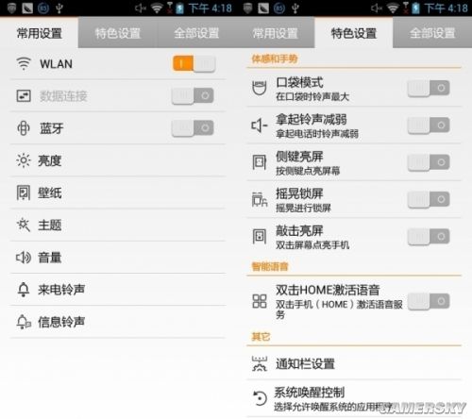The width and height of the screenshot is (472, 419).
Task: Select 常用设置 tab in right screen
Action: pyautogui.click(x=275, y=33)
